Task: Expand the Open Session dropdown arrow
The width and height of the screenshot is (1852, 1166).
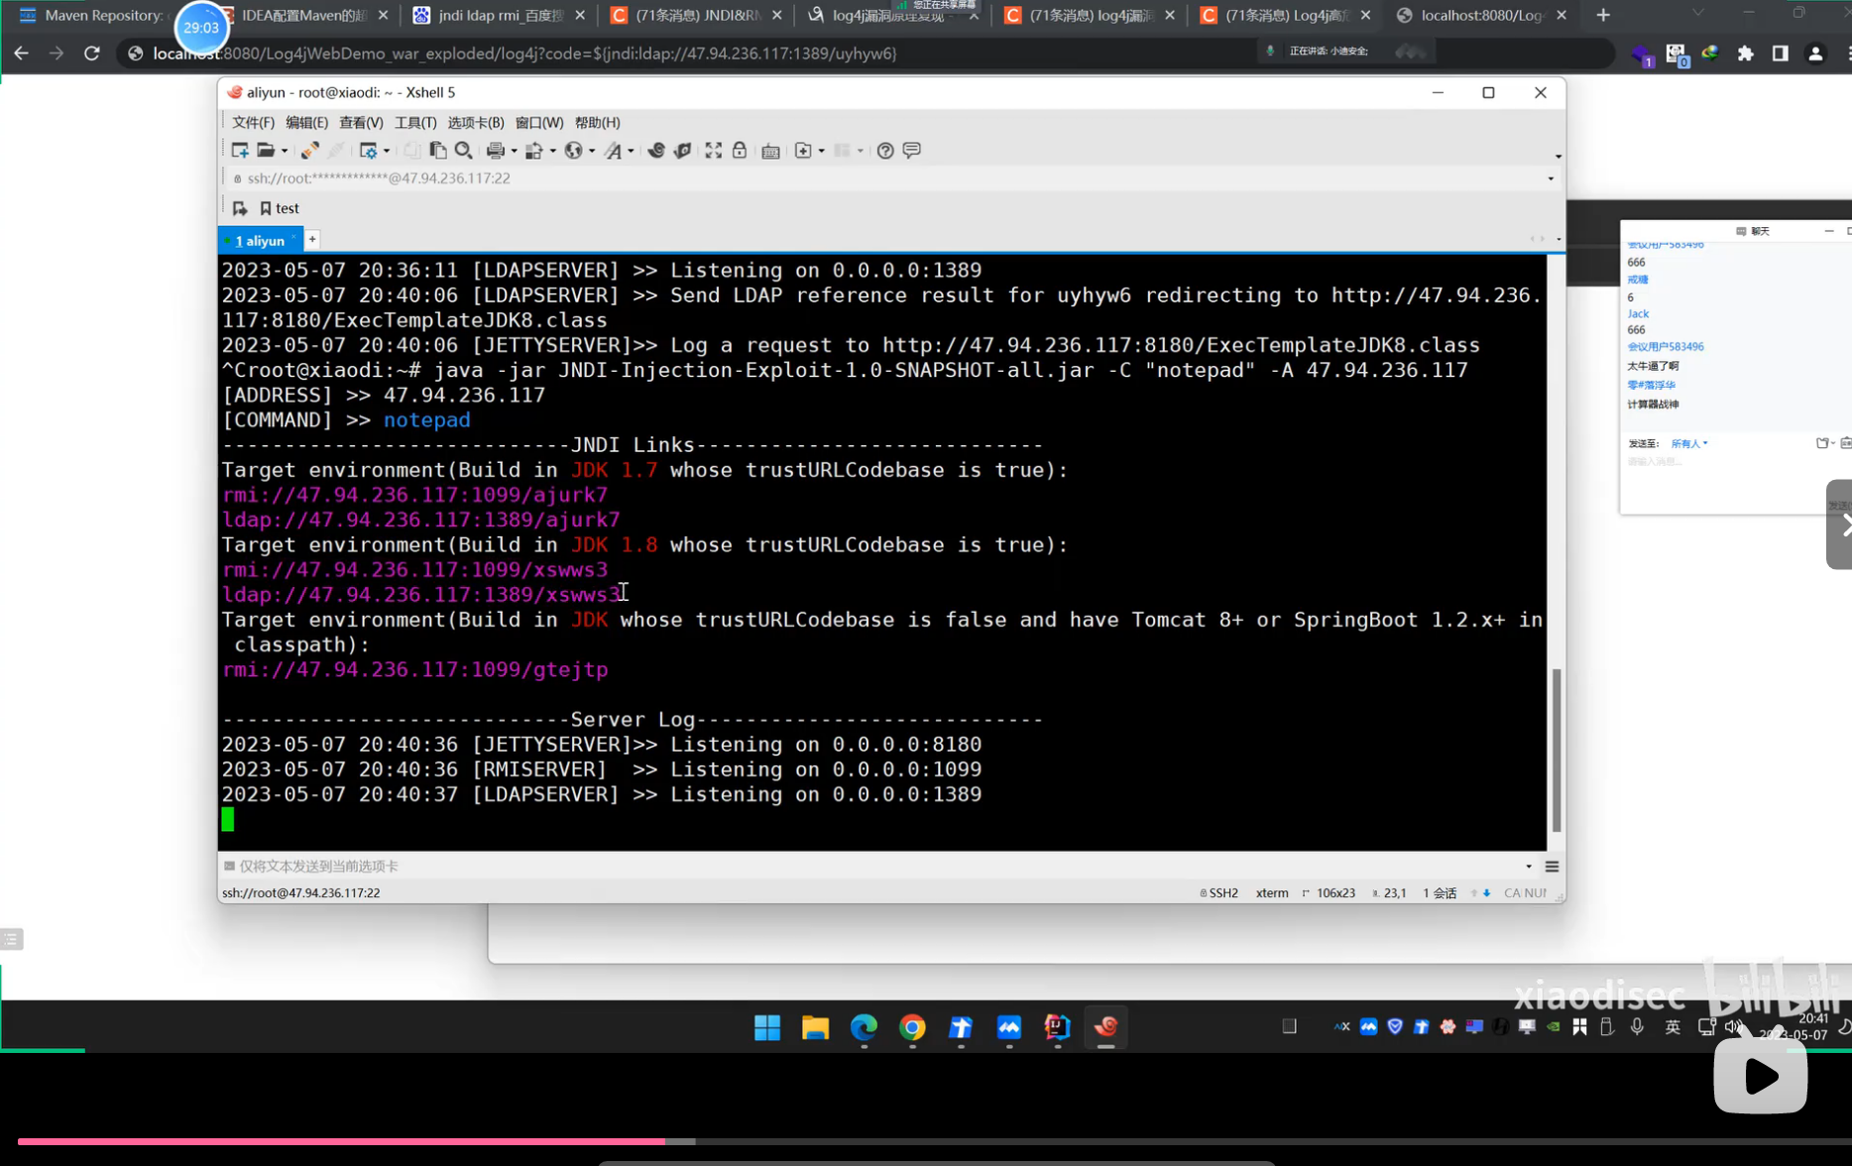Action: pos(285,151)
